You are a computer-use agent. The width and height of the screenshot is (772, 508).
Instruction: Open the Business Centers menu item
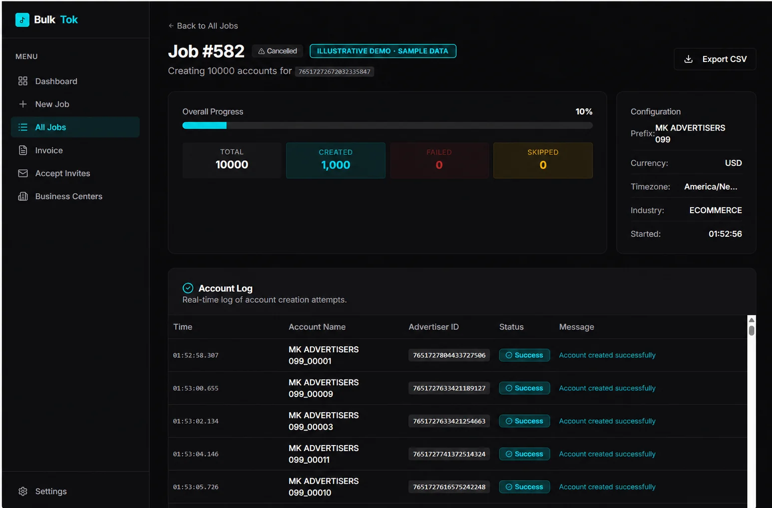pyautogui.click(x=75, y=196)
